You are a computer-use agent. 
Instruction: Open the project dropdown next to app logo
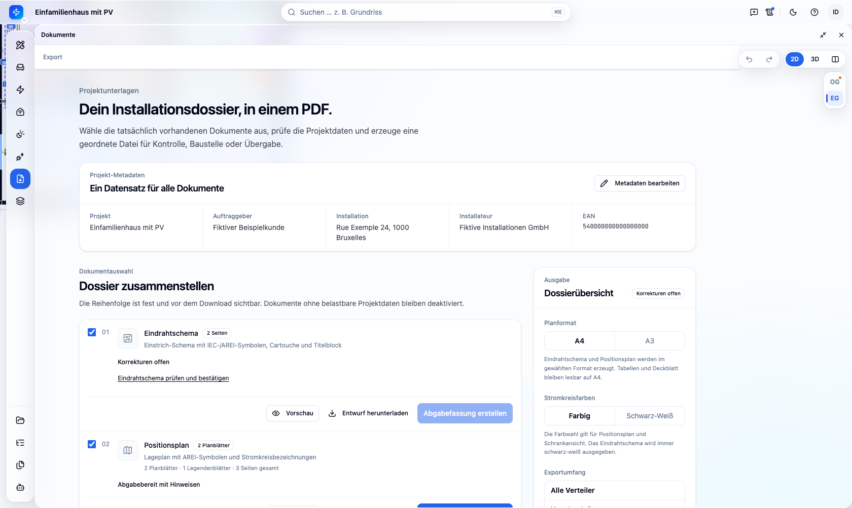[x=24, y=20]
